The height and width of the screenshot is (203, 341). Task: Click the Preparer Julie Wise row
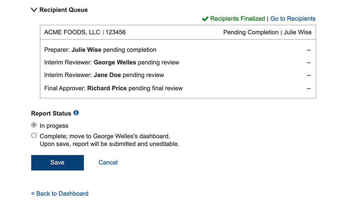[x=100, y=50]
